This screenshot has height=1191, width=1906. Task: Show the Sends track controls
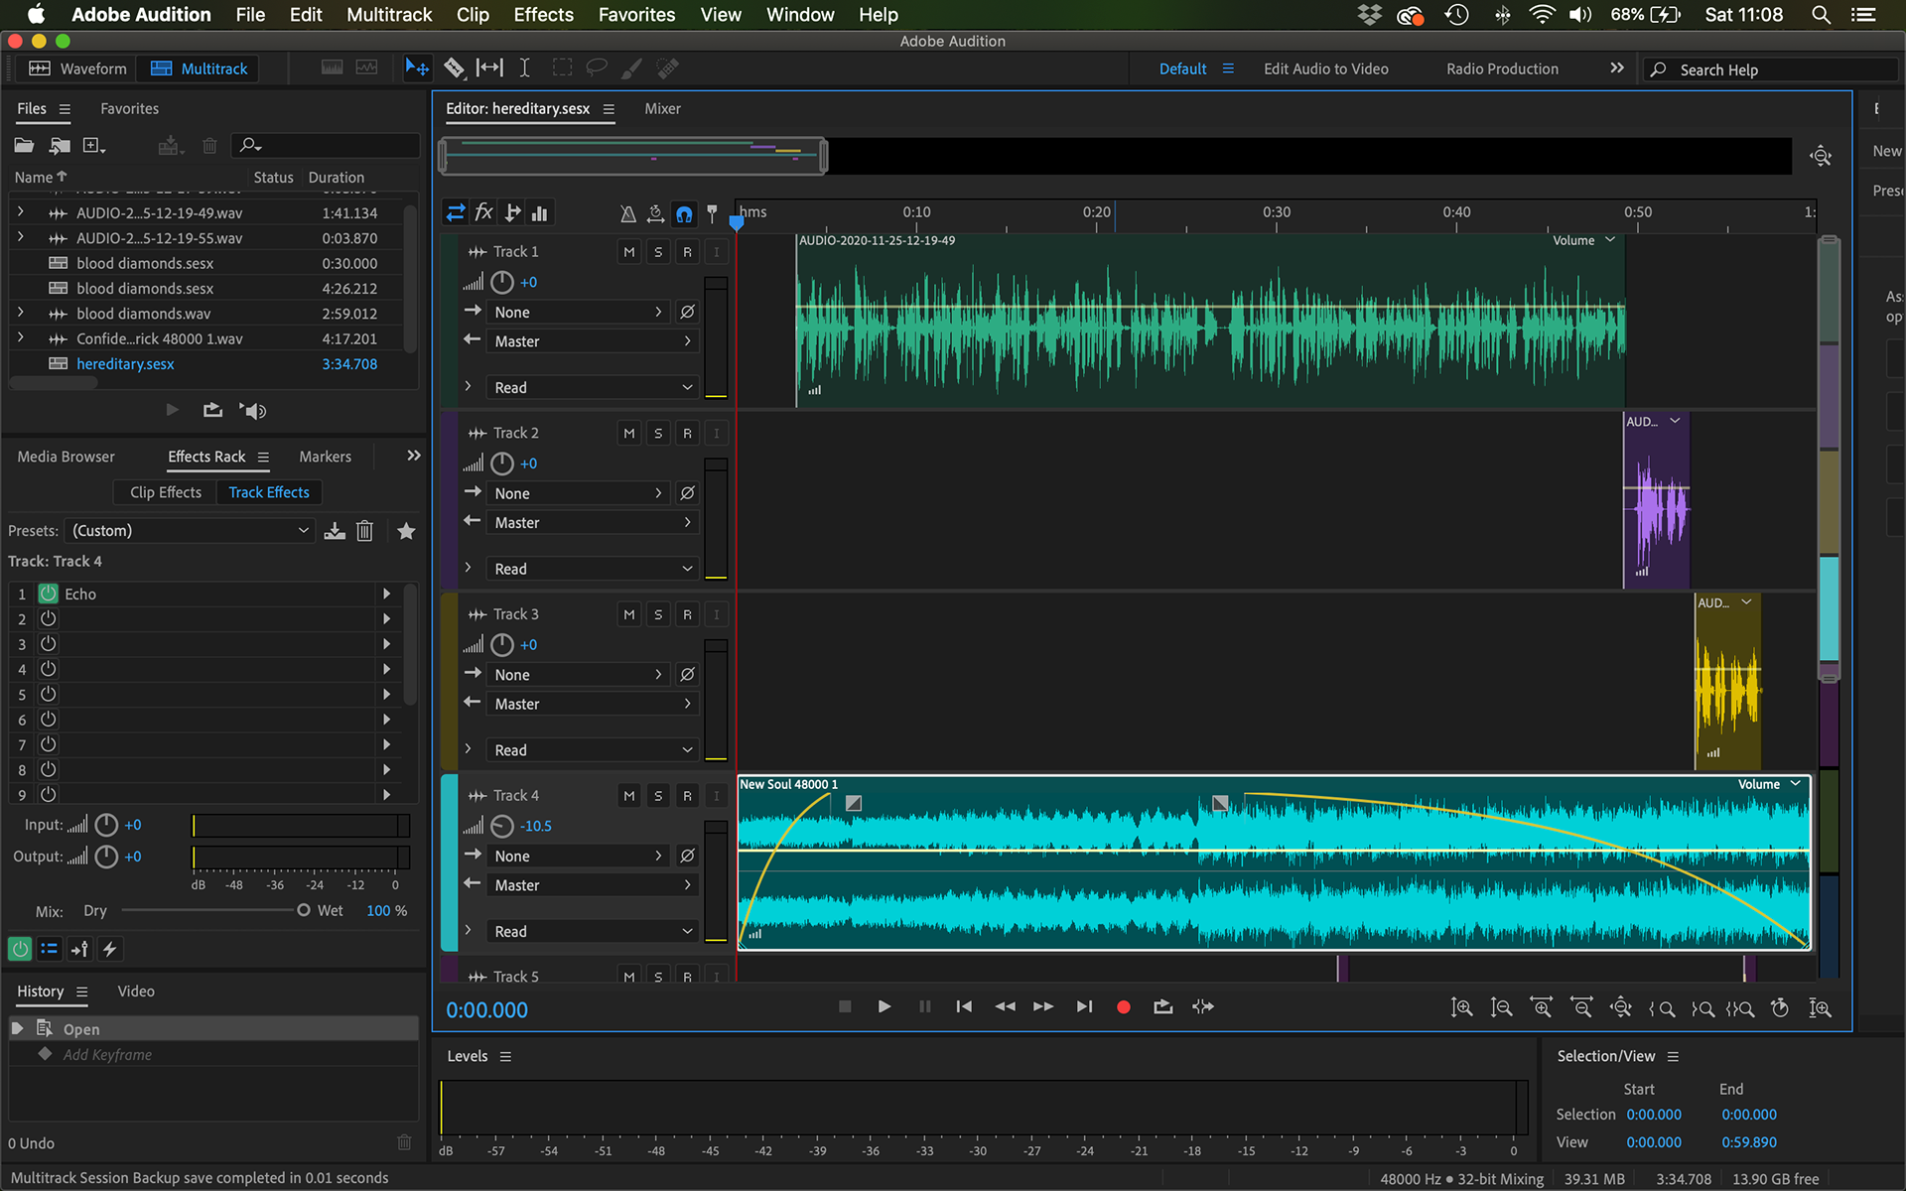coord(512,212)
